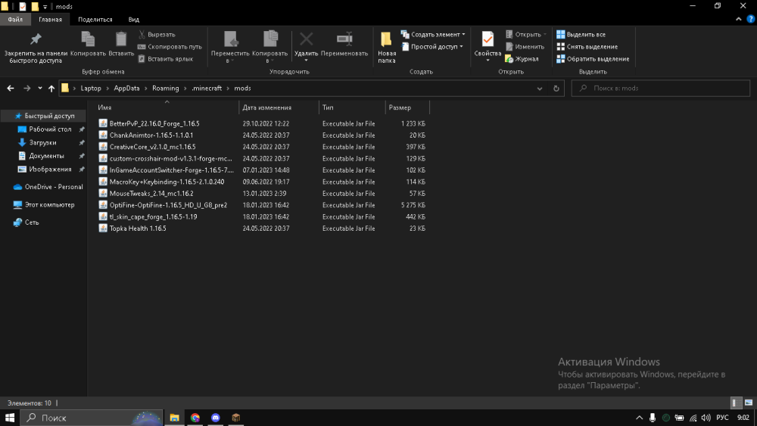
Task: Open Рабочий стол in the sidebar
Action: [50, 129]
